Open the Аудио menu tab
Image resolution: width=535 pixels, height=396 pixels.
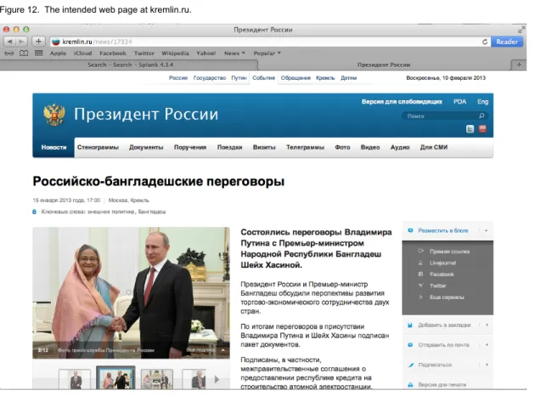pyautogui.click(x=400, y=147)
